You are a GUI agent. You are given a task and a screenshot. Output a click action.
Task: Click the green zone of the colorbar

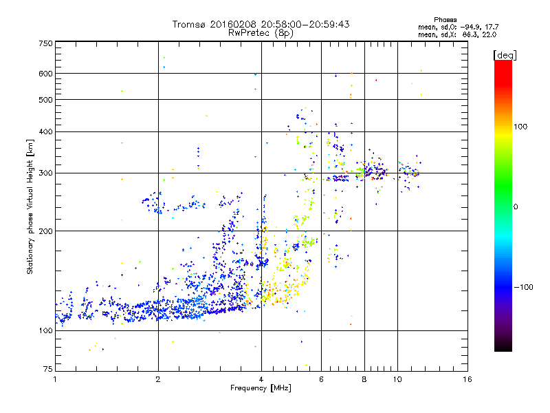(x=503, y=186)
